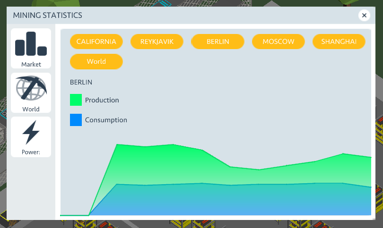The width and height of the screenshot is (383, 228).
Task: Select the yellow World region button
Action: pyautogui.click(x=96, y=61)
